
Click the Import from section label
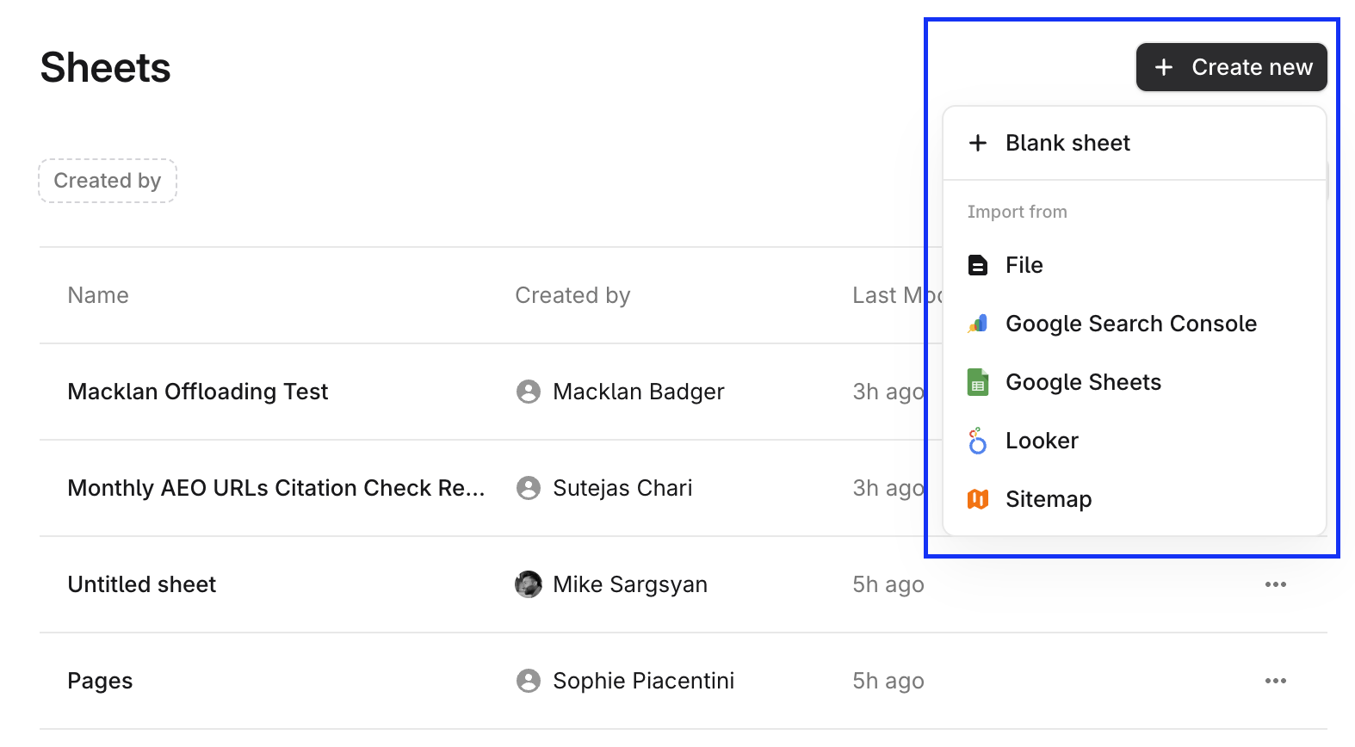pyautogui.click(x=1018, y=212)
